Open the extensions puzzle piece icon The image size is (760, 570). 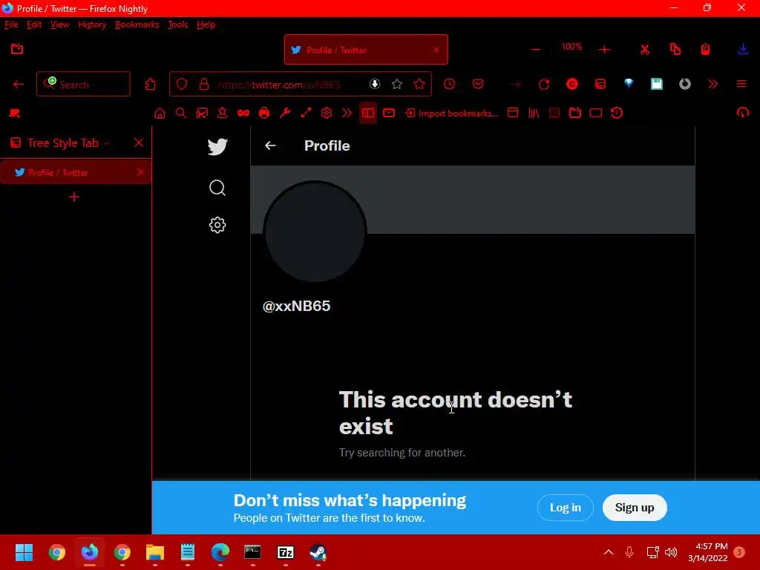pos(150,85)
